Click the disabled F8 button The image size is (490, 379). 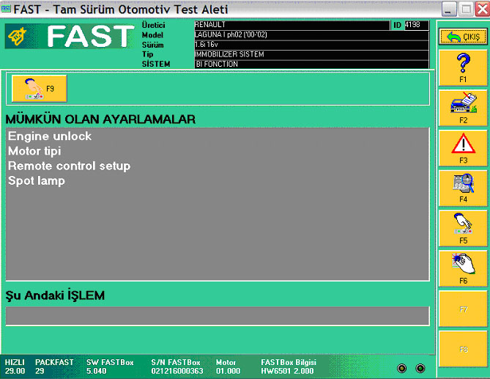point(463,349)
